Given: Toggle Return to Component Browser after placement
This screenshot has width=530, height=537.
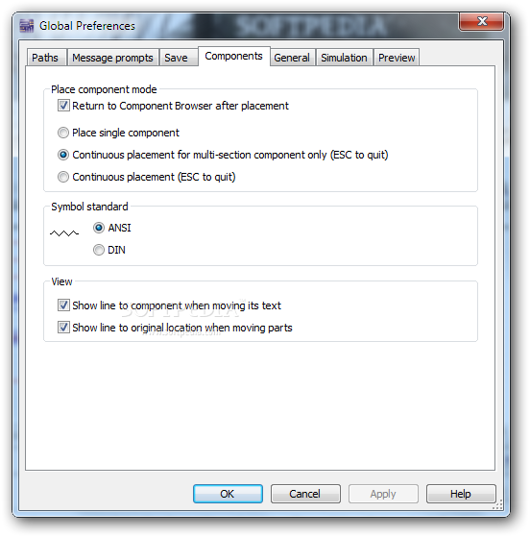Looking at the screenshot, I should pyautogui.click(x=63, y=106).
